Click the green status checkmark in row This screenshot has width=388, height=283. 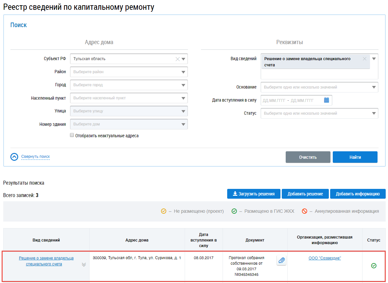click(x=374, y=266)
